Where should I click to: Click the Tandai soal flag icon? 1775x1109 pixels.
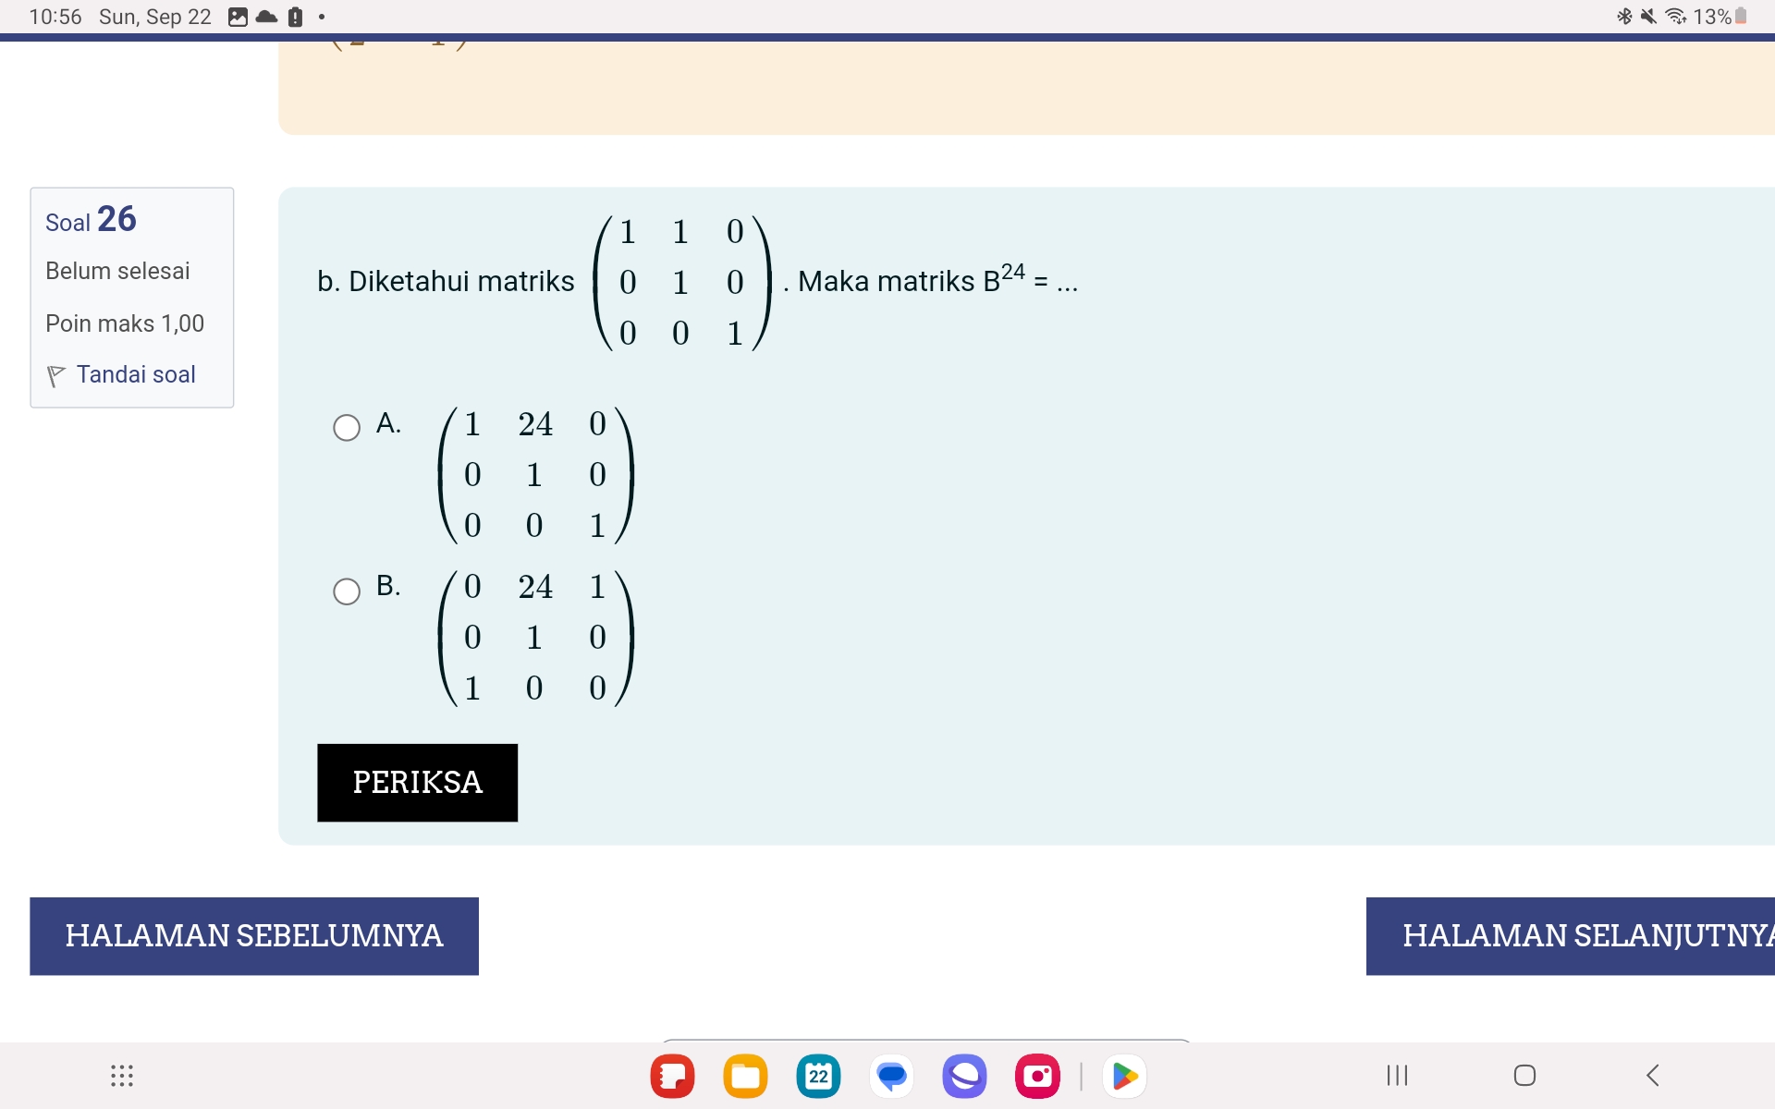point(55,375)
